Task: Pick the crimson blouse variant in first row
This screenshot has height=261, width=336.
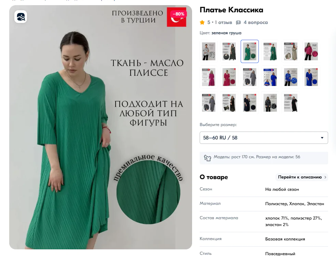Action: [x=311, y=51]
